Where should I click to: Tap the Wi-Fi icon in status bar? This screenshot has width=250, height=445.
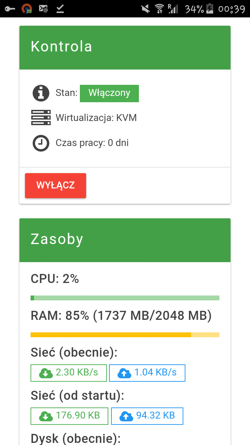tap(159, 8)
